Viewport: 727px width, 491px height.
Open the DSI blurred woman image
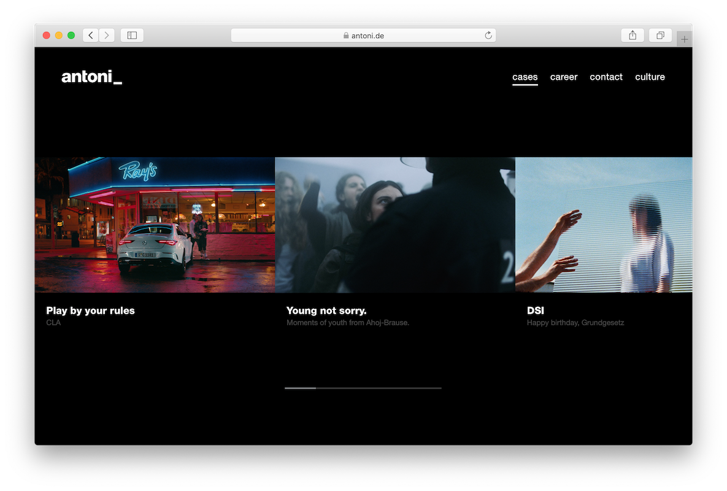(x=604, y=225)
